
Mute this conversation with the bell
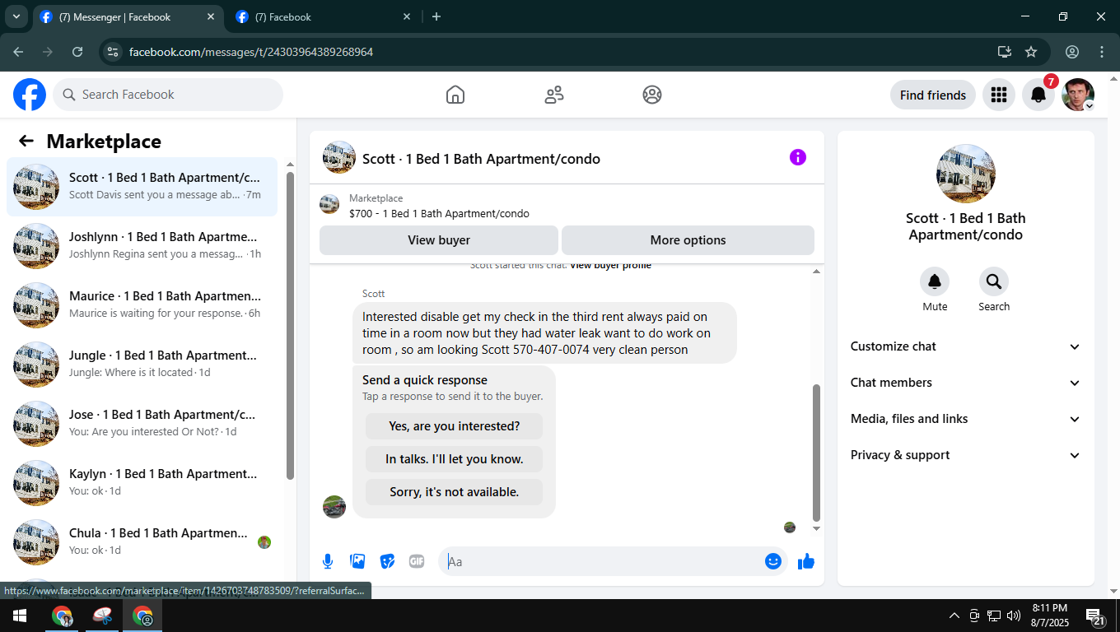pyautogui.click(x=935, y=281)
